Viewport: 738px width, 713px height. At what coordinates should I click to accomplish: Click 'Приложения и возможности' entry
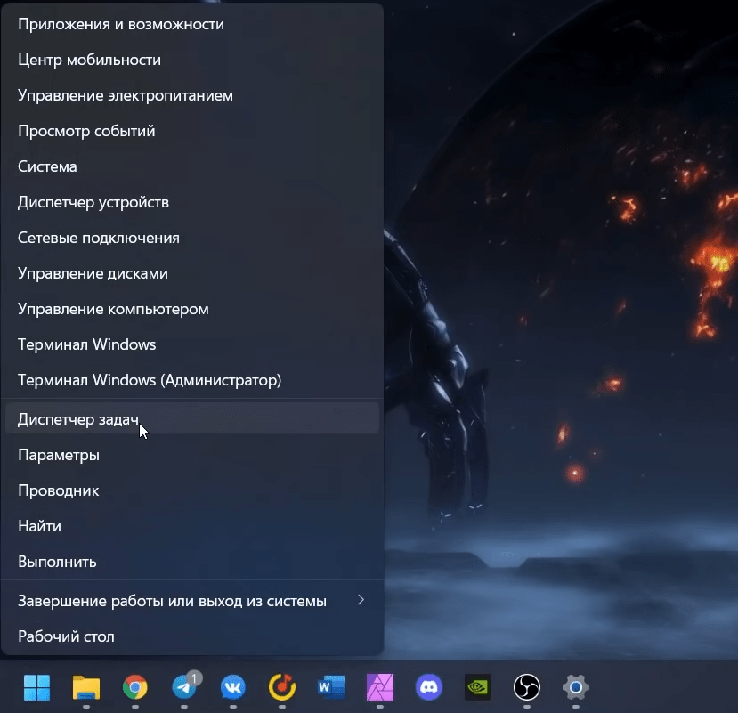coord(121,24)
